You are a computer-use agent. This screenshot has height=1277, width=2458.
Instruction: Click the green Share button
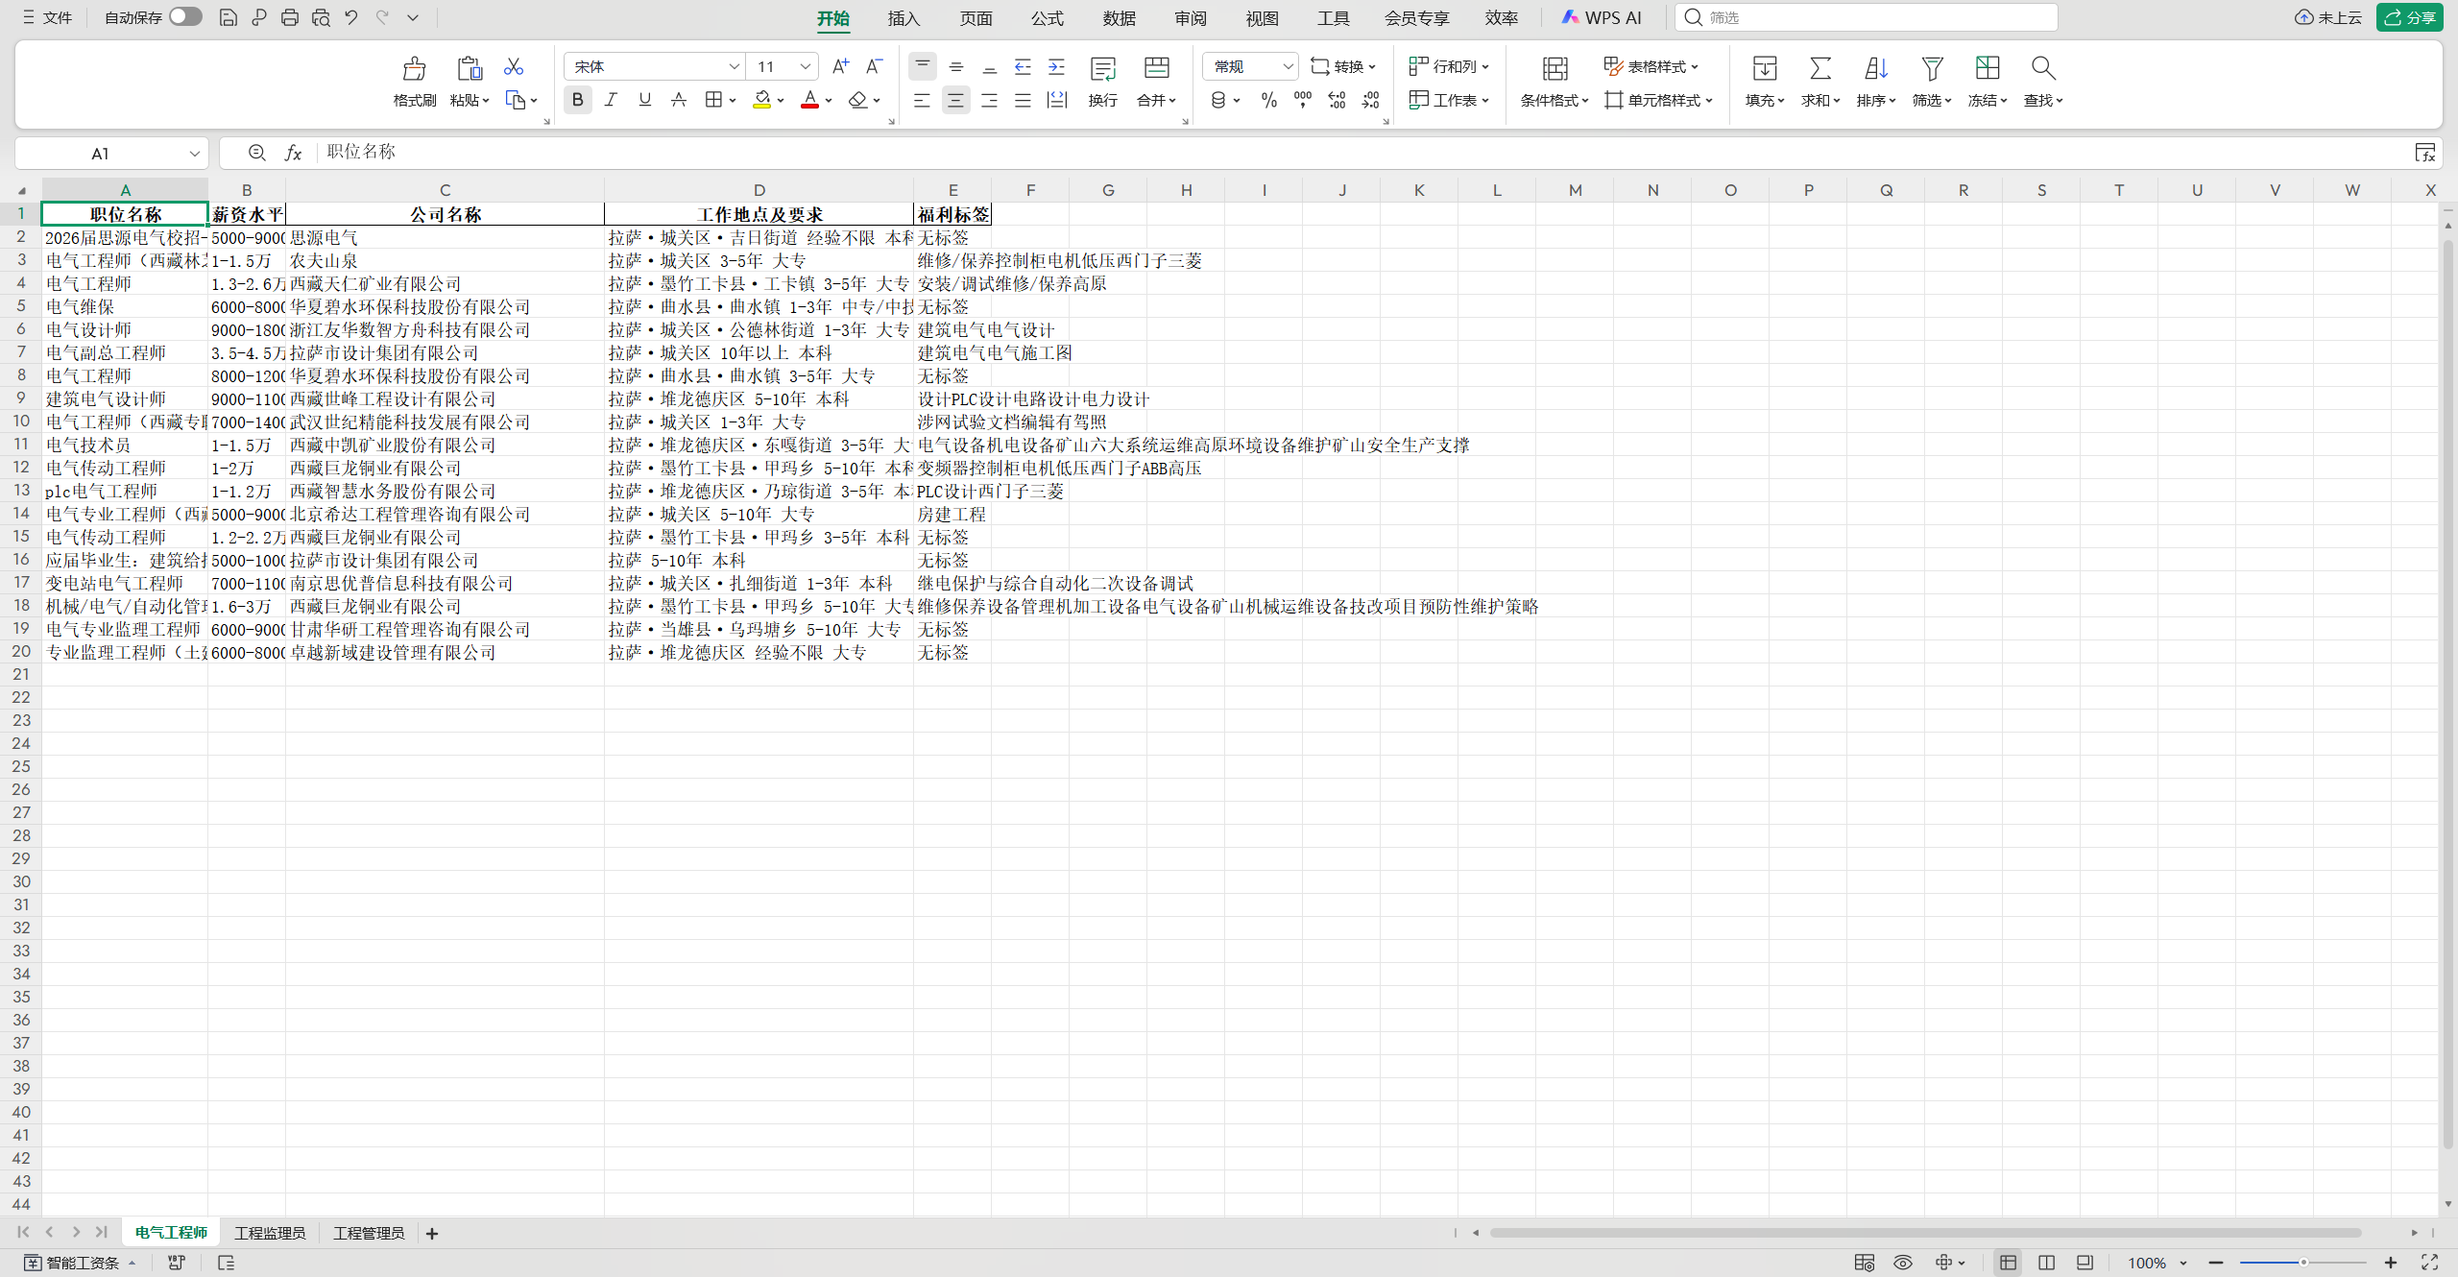[x=2409, y=17]
